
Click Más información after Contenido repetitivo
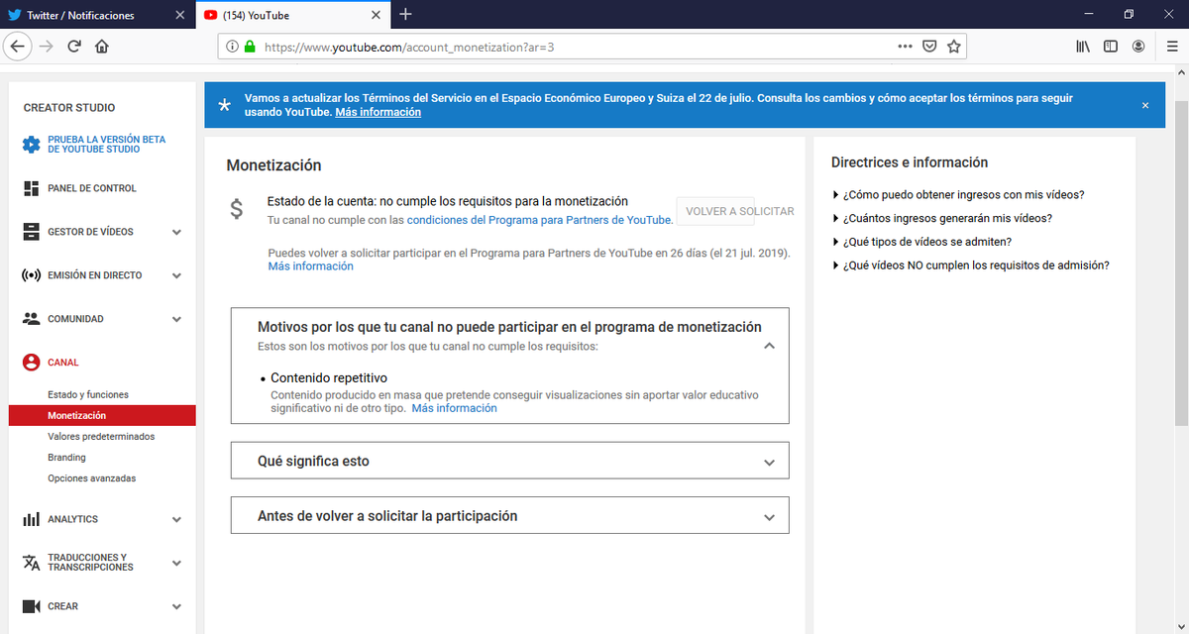coord(455,408)
